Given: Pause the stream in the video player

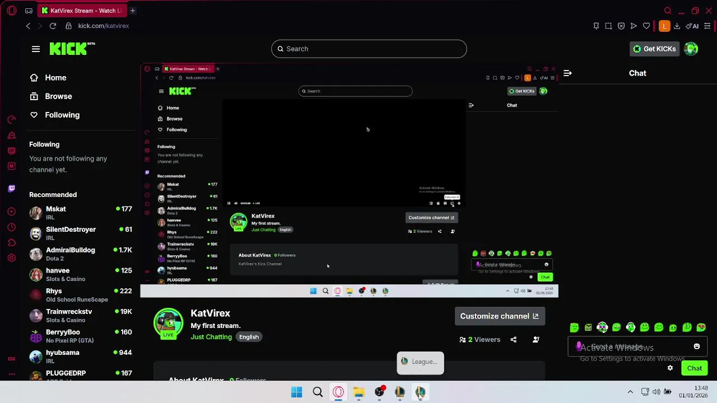Looking at the screenshot, I should tap(229, 203).
